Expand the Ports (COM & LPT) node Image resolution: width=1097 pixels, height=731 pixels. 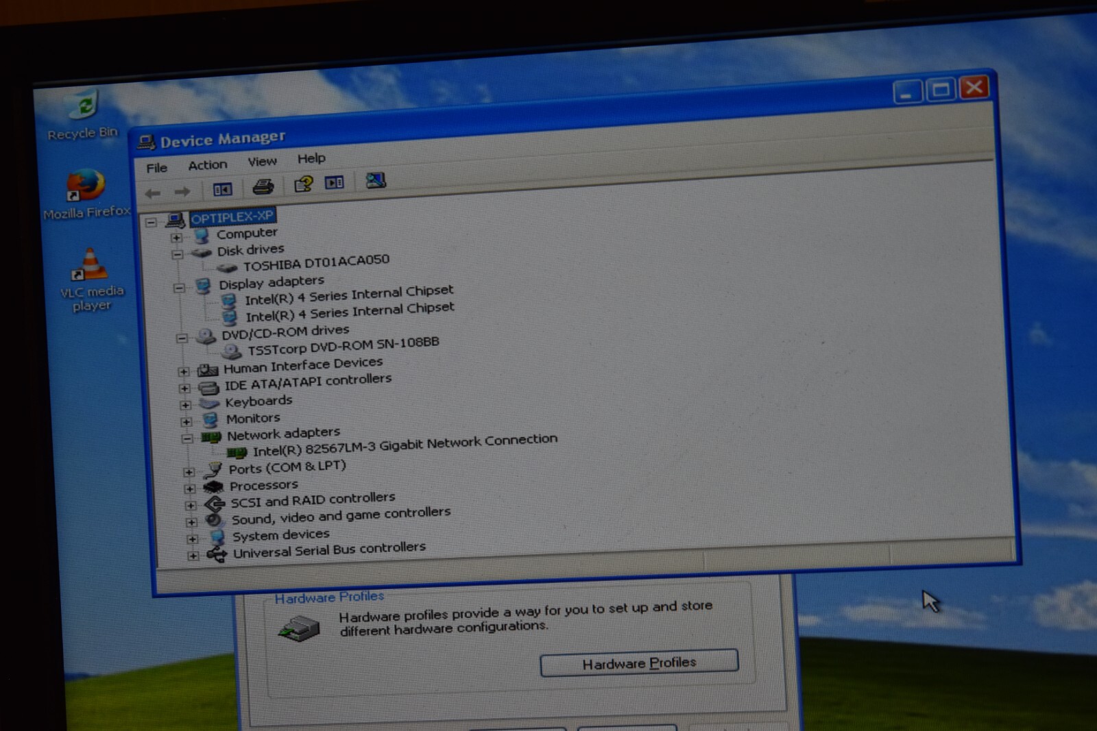[189, 472]
